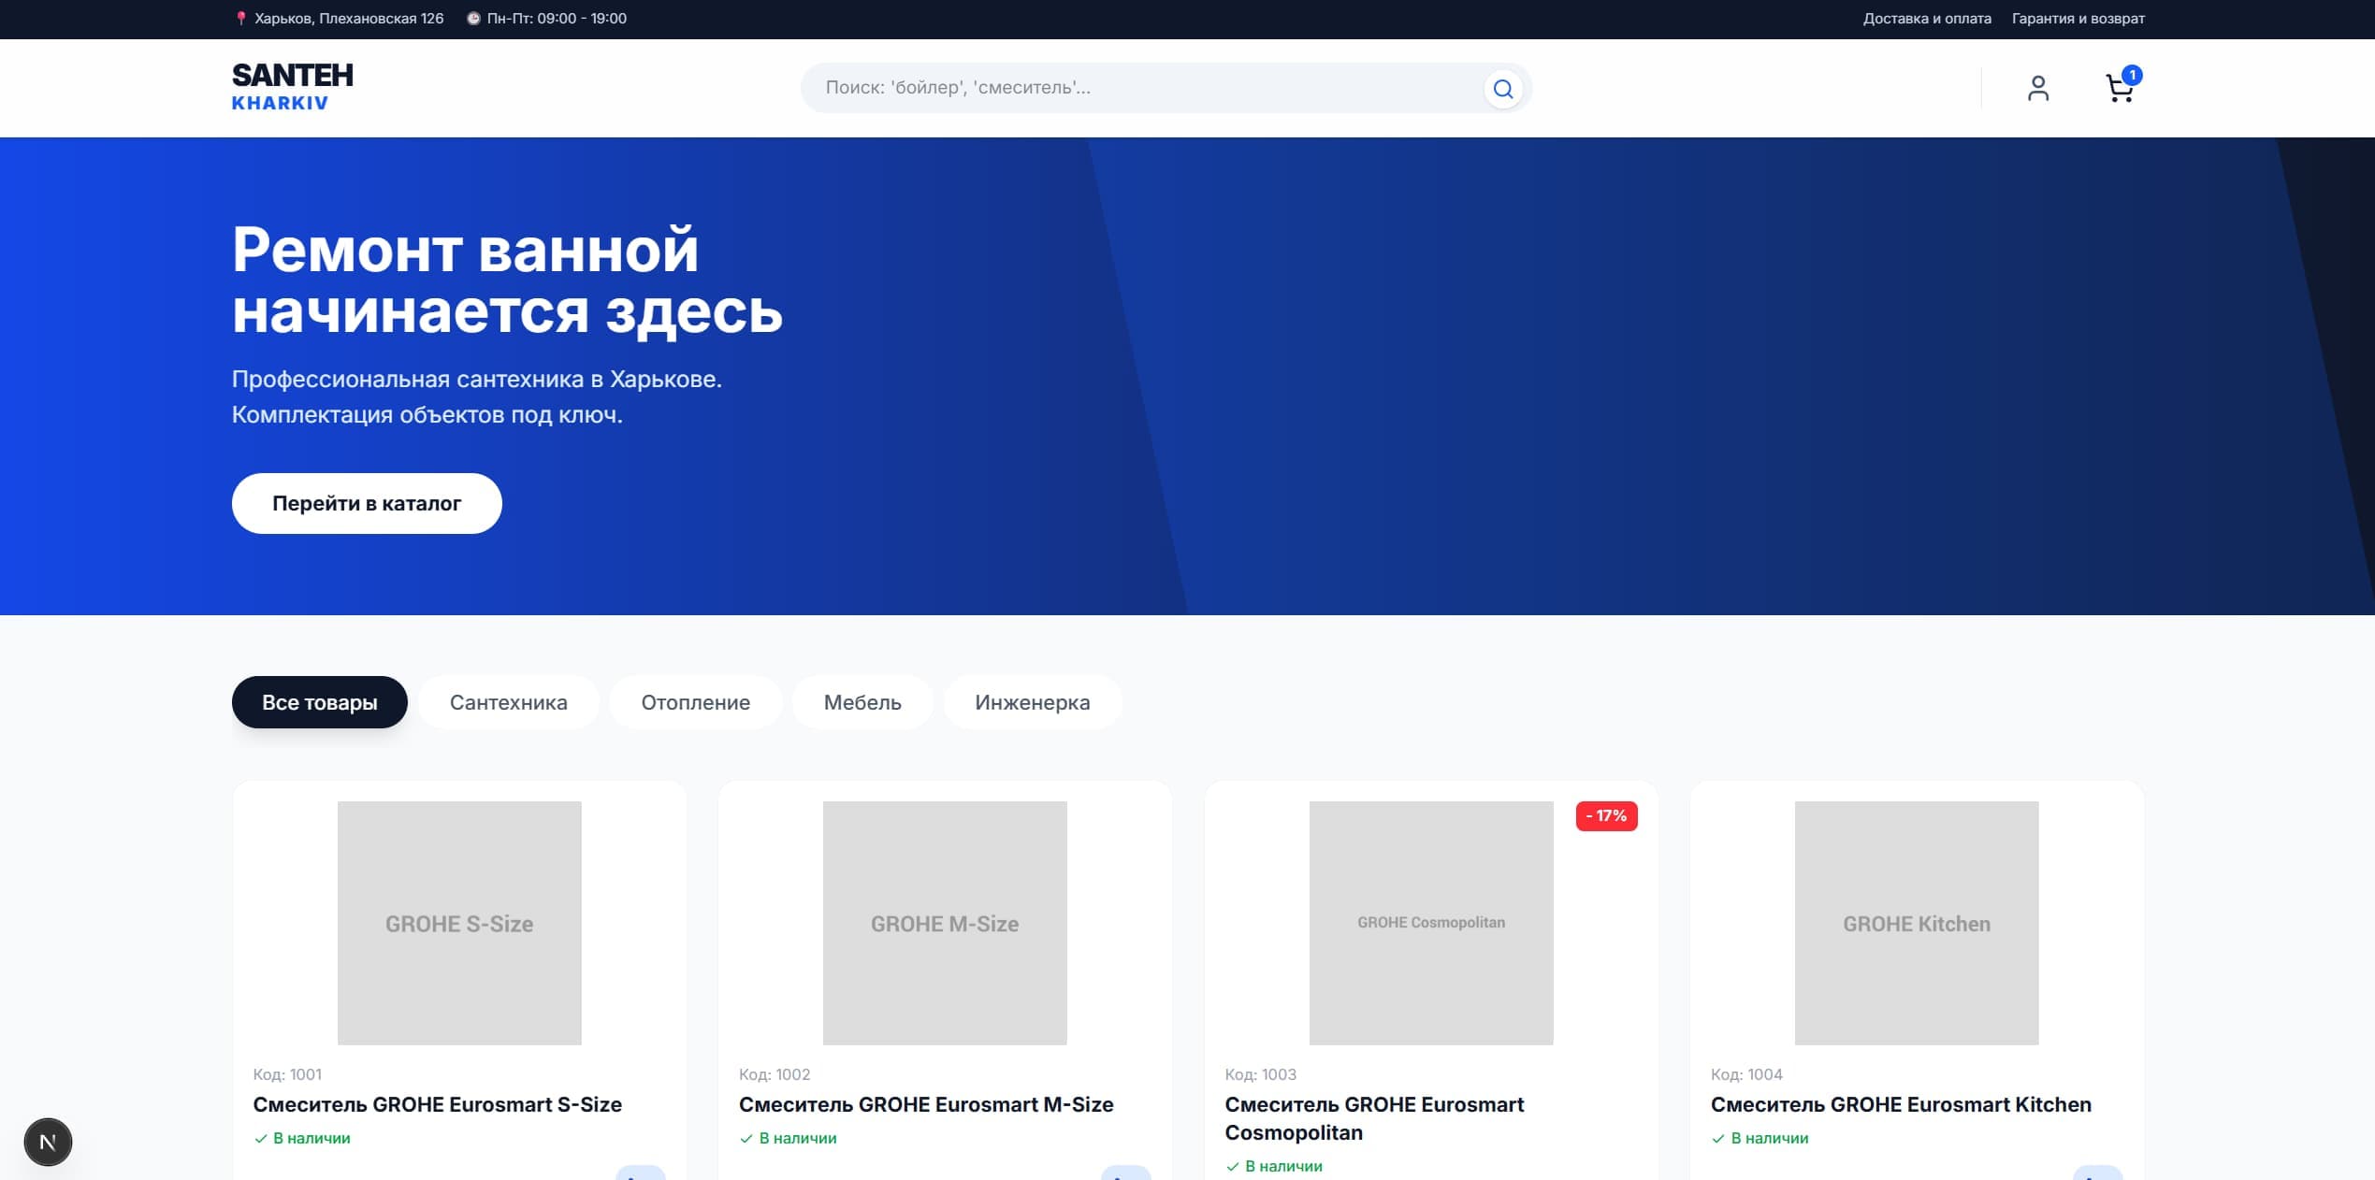Open the GROHE S-Size product image
This screenshot has width=2375, height=1180.
[x=459, y=923]
